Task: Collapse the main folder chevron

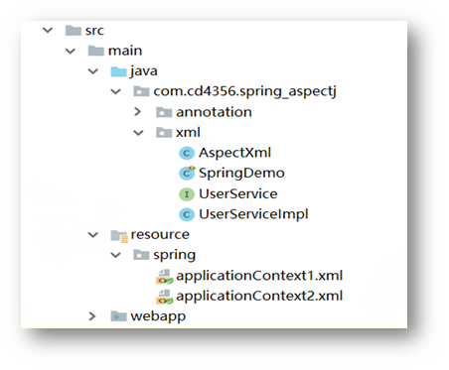Action: point(71,51)
